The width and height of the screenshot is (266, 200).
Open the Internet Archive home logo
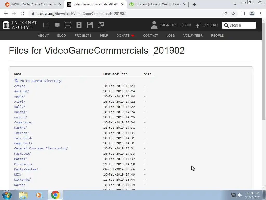pos(20,25)
